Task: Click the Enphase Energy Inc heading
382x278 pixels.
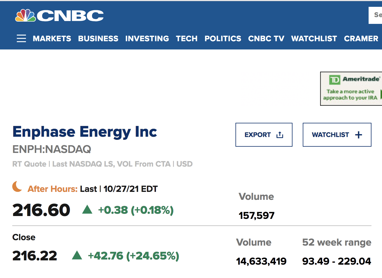Action: pos(85,132)
